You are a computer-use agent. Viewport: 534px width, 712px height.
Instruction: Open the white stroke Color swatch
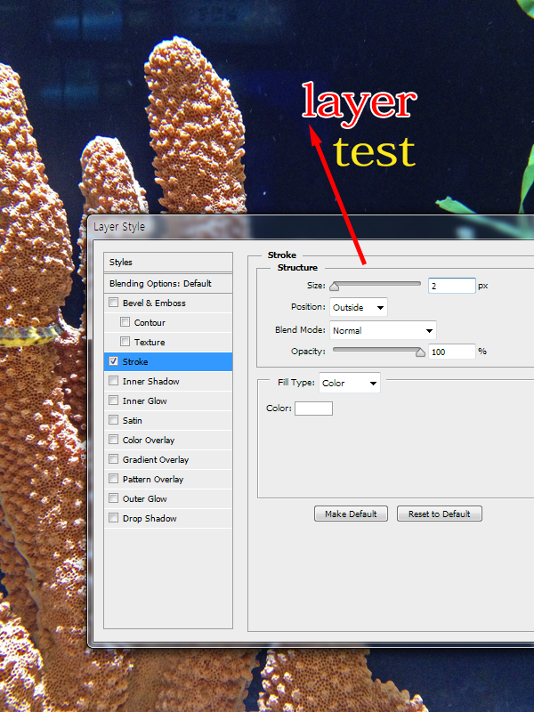[x=314, y=409]
